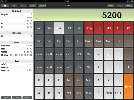Tap the red Drop key
This screenshot has height=100, width=134.
(89, 28)
